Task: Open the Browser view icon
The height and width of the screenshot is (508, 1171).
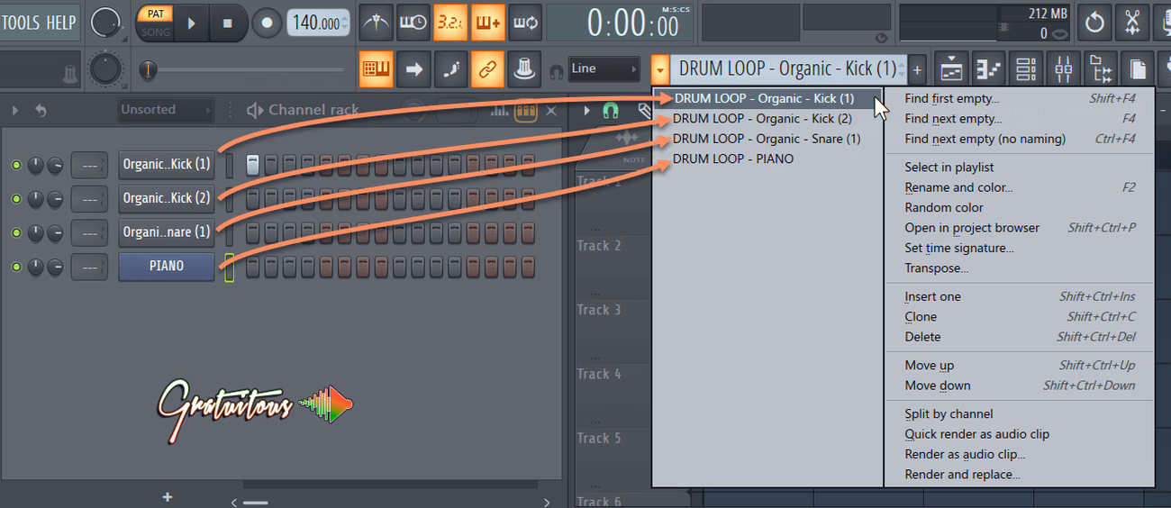Action: pyautogui.click(x=1101, y=68)
